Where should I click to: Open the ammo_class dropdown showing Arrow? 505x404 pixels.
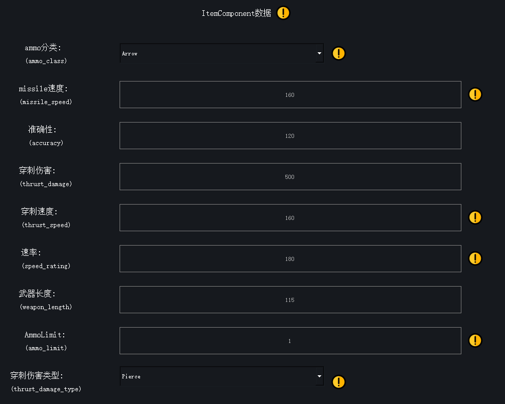[222, 53]
